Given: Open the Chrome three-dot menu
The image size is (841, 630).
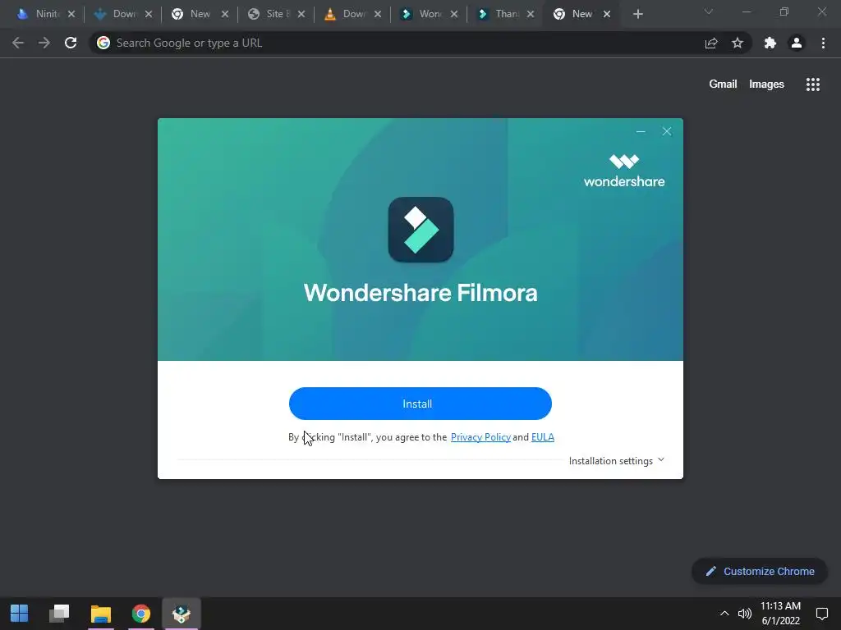Looking at the screenshot, I should click(823, 43).
